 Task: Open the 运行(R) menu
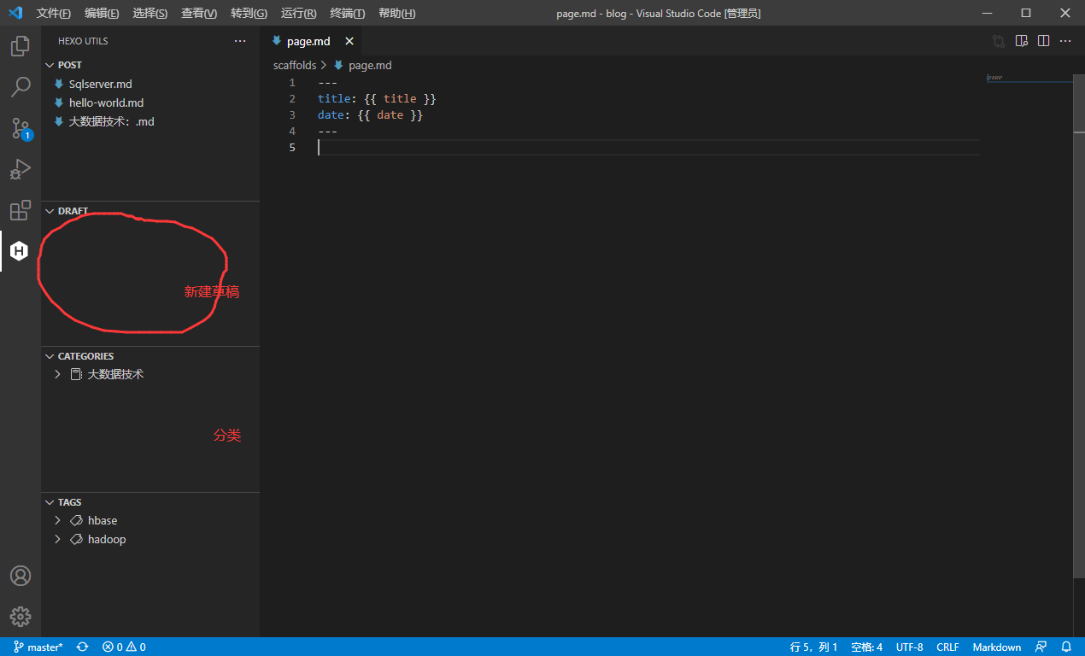298,13
